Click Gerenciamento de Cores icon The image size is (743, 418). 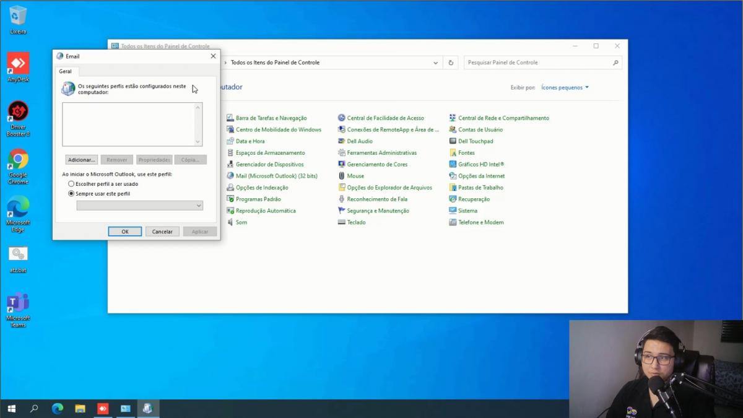point(342,164)
